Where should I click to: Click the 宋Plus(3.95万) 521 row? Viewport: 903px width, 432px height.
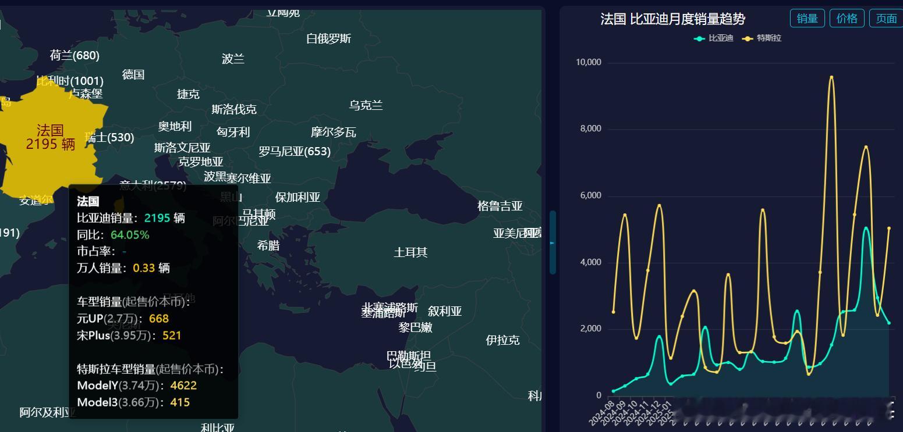129,335
